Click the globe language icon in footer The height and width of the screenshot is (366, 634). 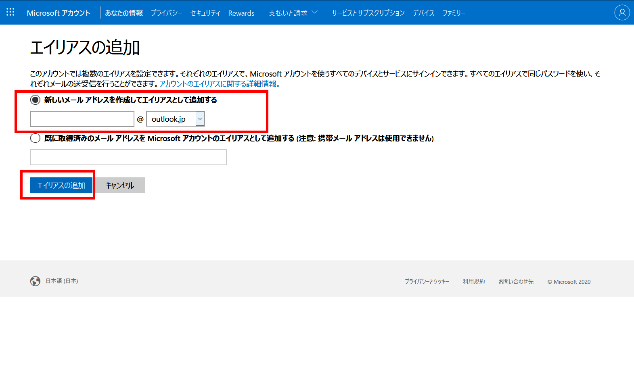click(x=35, y=281)
